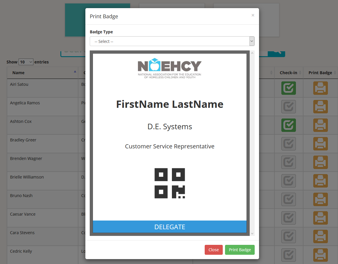Toggle check-in for Airi Satou
The height and width of the screenshot is (264, 338).
tap(289, 88)
